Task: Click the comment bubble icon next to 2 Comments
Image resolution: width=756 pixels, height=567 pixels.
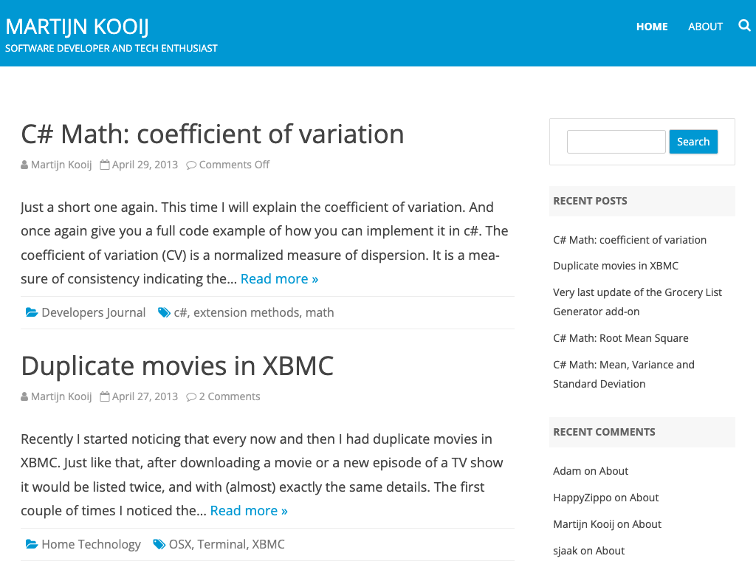Action: tap(191, 396)
